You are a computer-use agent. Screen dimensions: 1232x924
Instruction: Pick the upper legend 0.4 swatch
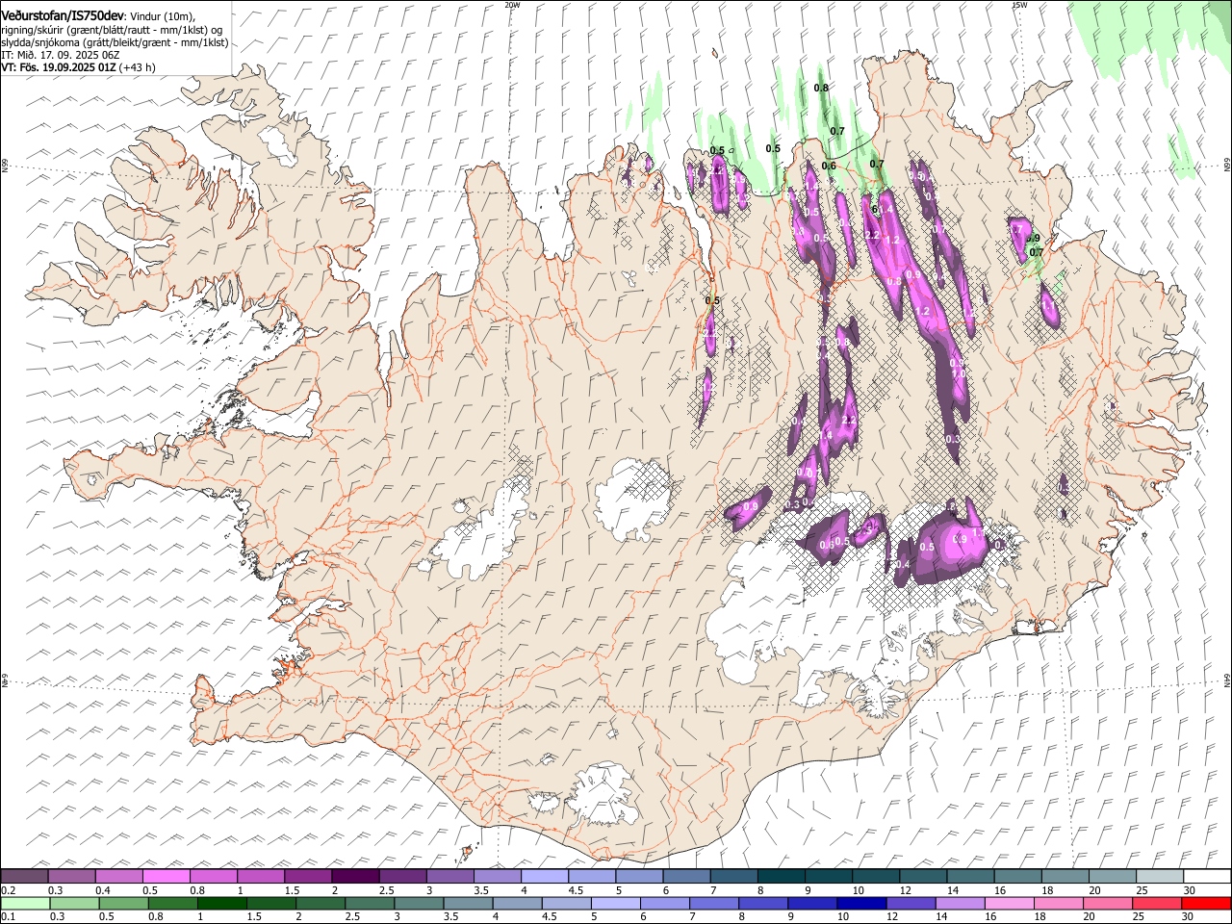coord(118,877)
